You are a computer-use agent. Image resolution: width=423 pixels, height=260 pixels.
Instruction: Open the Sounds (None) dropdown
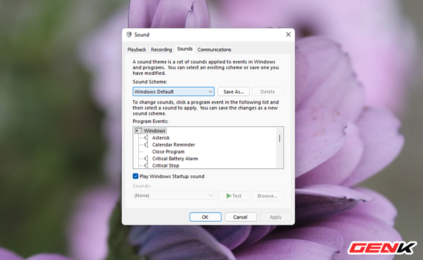pyautogui.click(x=173, y=195)
